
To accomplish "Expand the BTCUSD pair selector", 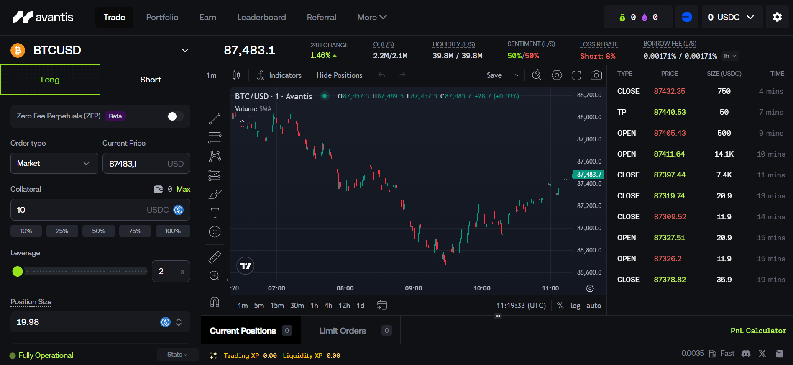I will [185, 51].
